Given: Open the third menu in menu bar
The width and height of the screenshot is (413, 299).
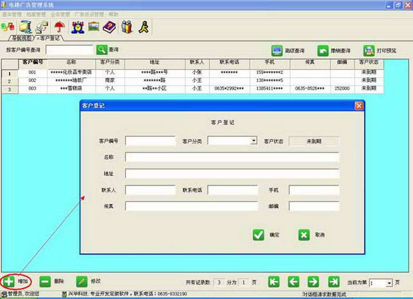Looking at the screenshot, I should pyautogui.click(x=60, y=14).
